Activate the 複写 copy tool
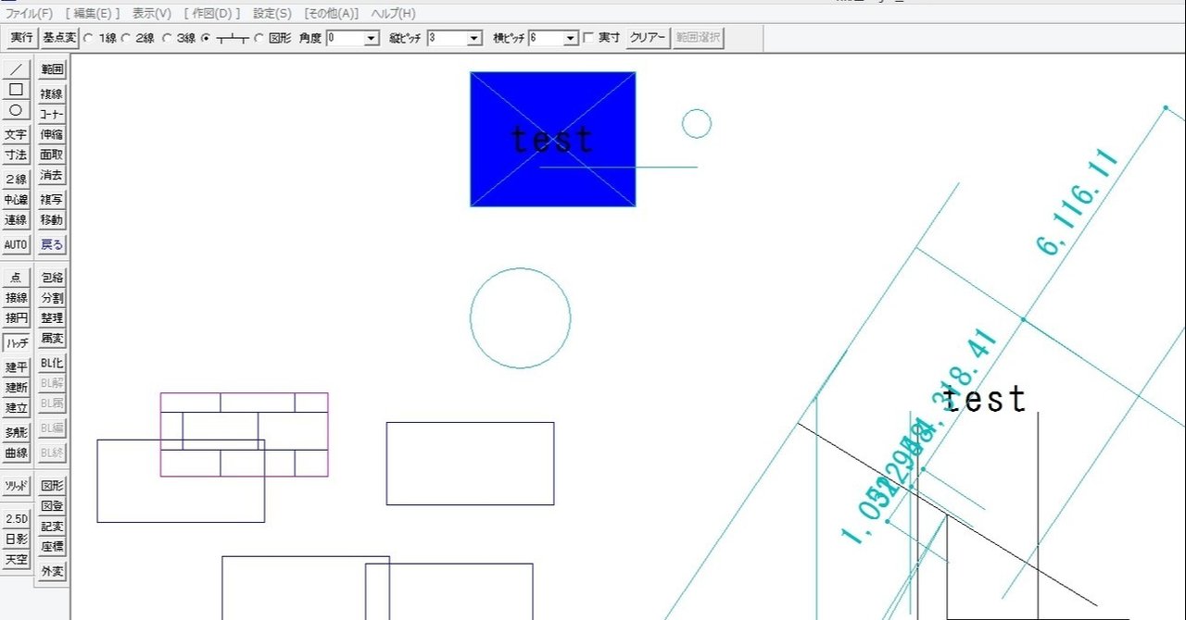The width and height of the screenshot is (1186, 620). (51, 199)
